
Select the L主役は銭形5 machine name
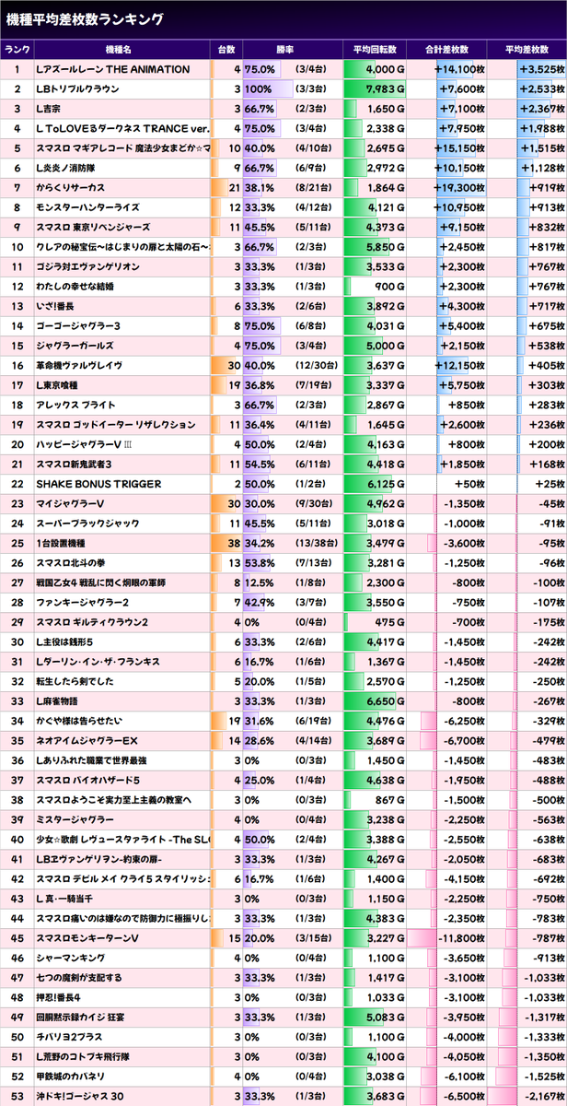tap(70, 641)
